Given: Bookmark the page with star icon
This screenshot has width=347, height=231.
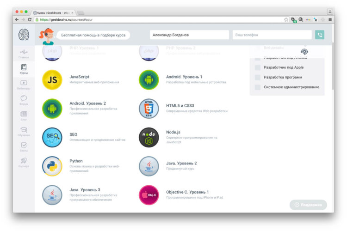Looking at the screenshot, I should point(286,19).
